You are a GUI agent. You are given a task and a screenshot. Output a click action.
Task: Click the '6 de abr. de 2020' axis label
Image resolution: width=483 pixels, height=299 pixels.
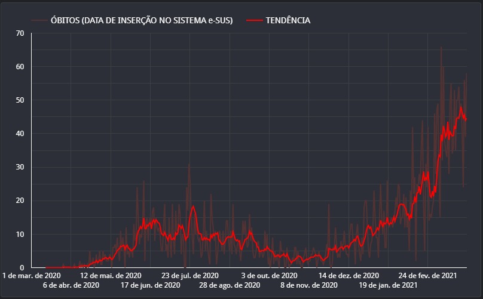tap(71, 286)
